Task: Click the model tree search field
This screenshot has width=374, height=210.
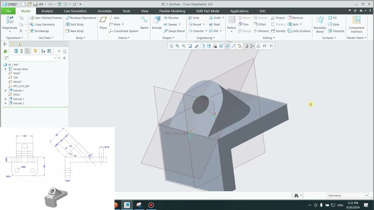Action: pyautogui.click(x=32, y=58)
